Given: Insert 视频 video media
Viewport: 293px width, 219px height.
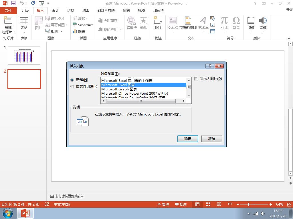Looking at the screenshot, I should point(251,23).
